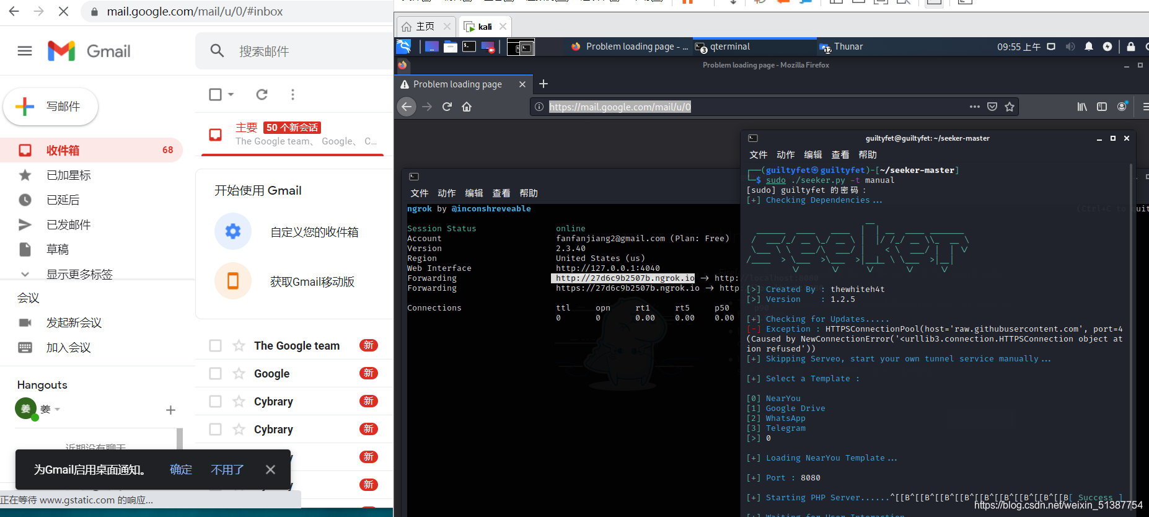Image resolution: width=1149 pixels, height=517 pixels.
Task: Open Hangouts user status dropdown
Action: [57, 409]
